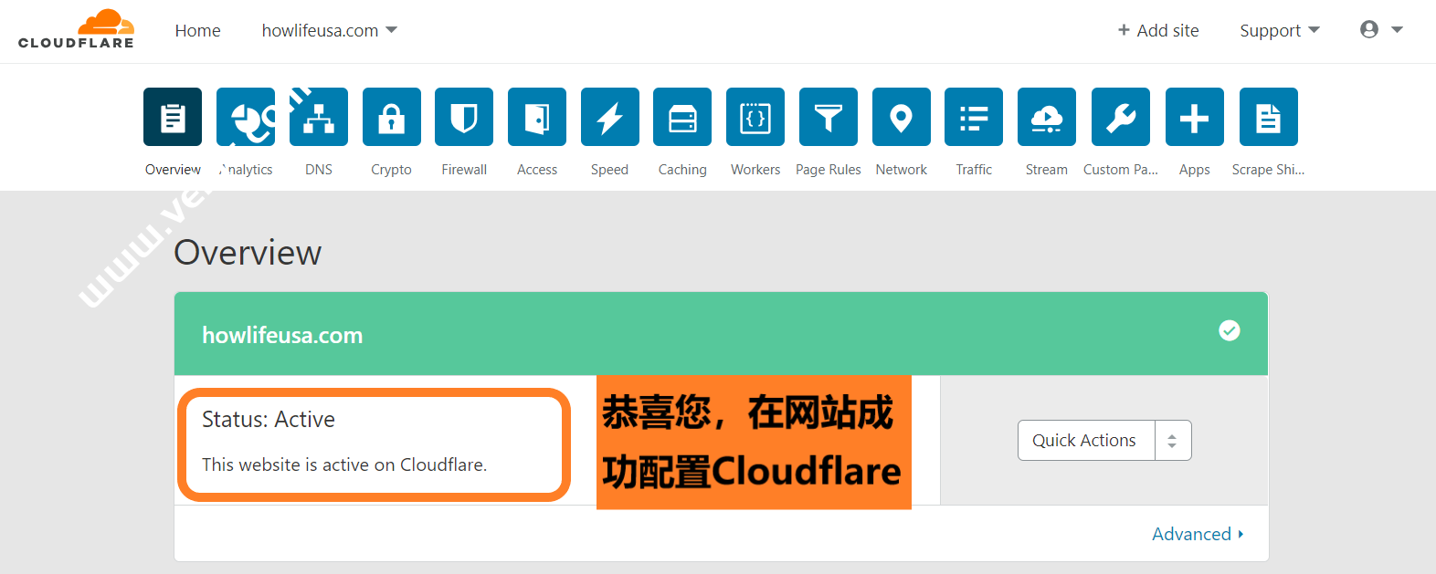Open the Traffic list icon
This screenshot has height=574, width=1436.
974,117
